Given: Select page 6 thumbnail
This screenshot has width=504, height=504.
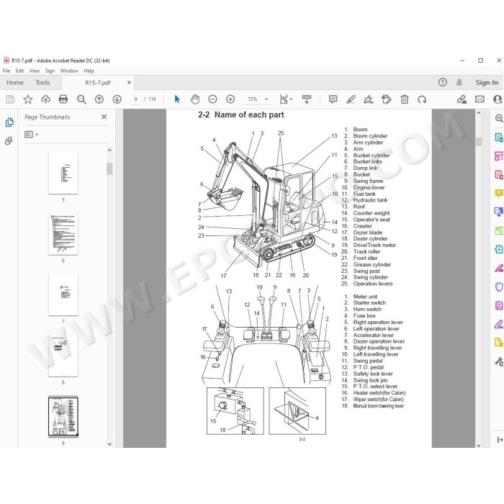Looking at the screenshot, I should click(x=63, y=234).
